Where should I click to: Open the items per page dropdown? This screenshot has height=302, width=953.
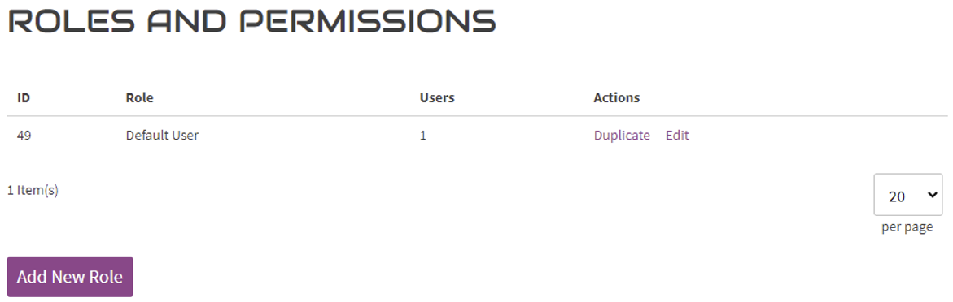pos(907,195)
